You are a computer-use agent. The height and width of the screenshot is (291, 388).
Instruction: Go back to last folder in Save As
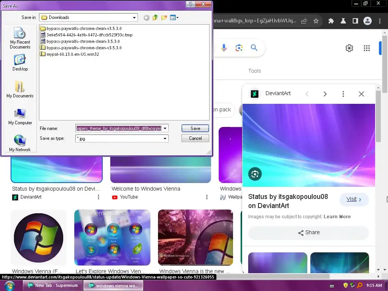146,17
